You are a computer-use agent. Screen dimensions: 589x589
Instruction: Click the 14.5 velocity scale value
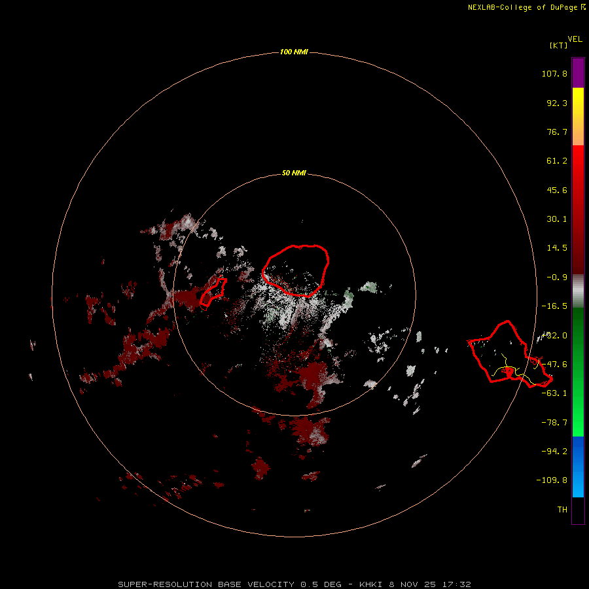coord(557,248)
